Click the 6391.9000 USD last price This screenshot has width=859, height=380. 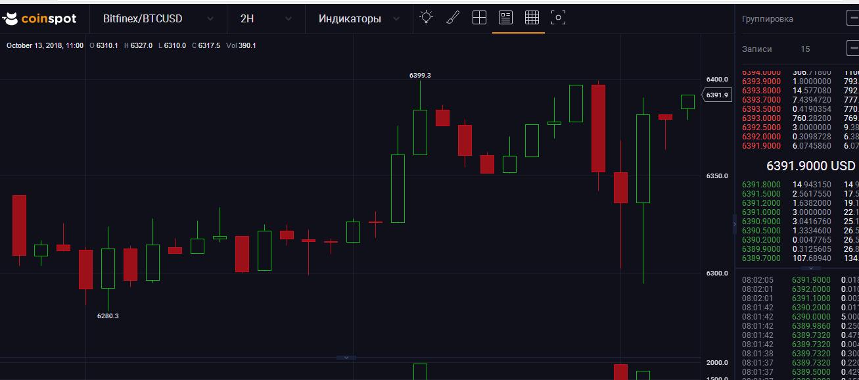811,166
